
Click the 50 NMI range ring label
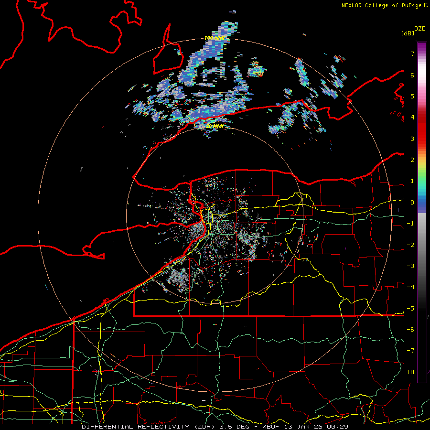coord(215,127)
